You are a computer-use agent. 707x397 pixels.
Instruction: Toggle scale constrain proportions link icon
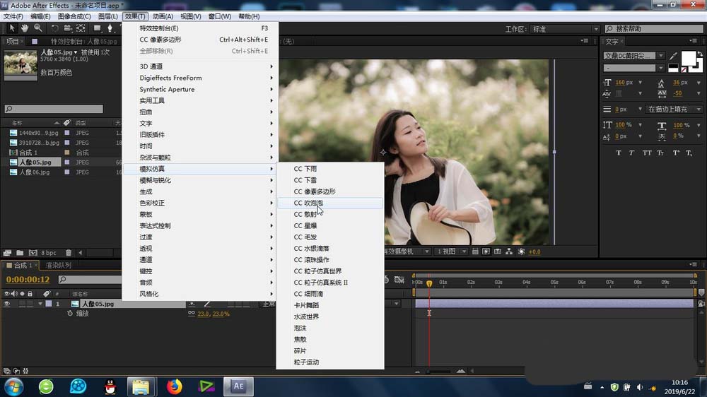coord(192,313)
